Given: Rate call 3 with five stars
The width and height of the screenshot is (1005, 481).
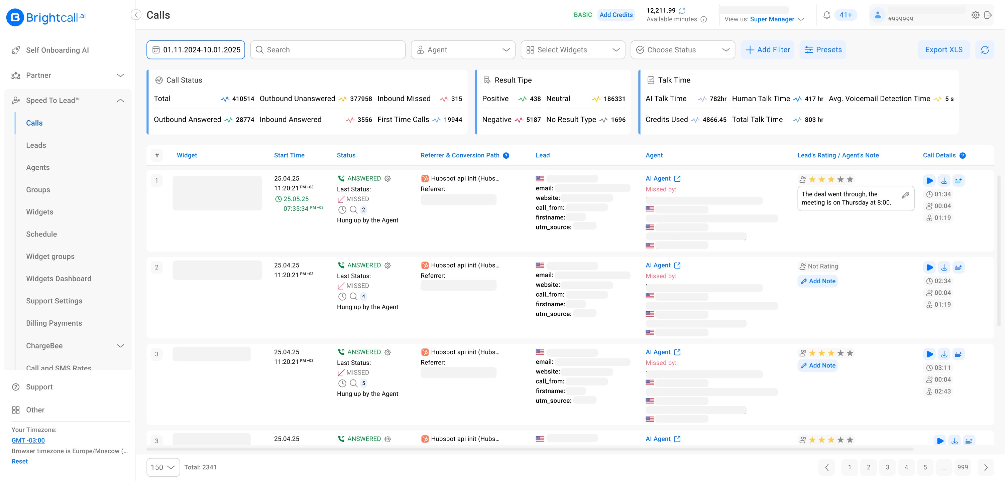Looking at the screenshot, I should click(850, 353).
